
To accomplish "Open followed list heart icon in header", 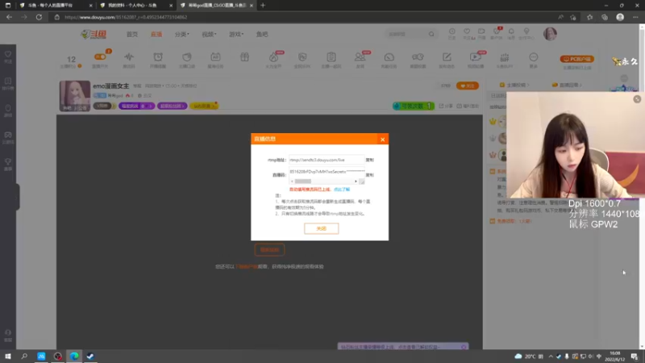I will click(x=467, y=33).
